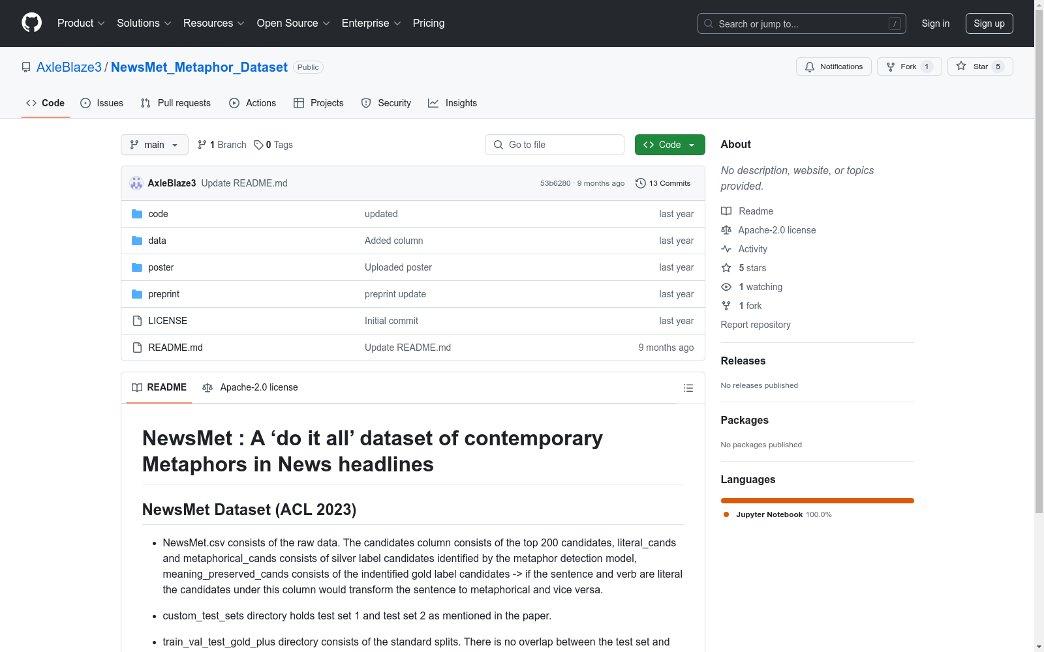Image resolution: width=1044 pixels, height=652 pixels.
Task: Click the Go to file search field
Action: pos(555,145)
